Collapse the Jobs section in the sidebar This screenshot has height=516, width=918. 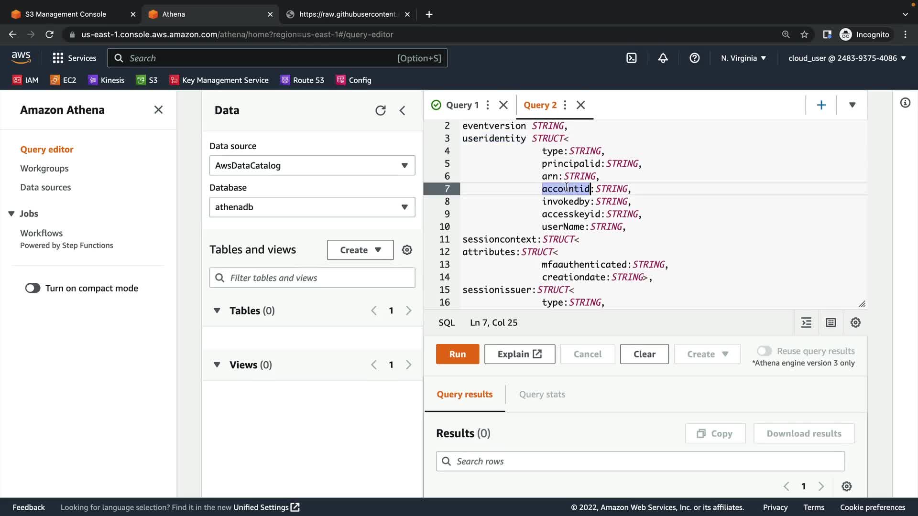11,214
